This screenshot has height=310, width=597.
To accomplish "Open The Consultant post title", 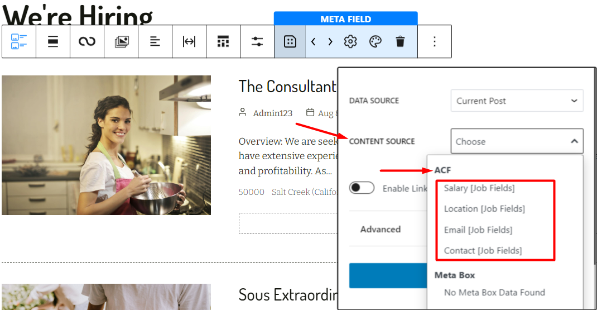I will point(287,87).
